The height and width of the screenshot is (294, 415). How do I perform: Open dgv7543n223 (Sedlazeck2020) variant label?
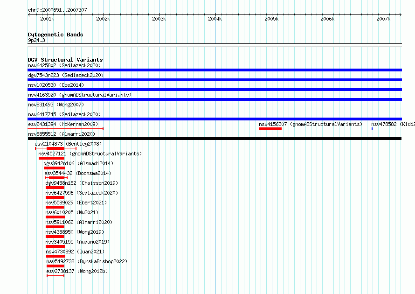click(x=66, y=75)
